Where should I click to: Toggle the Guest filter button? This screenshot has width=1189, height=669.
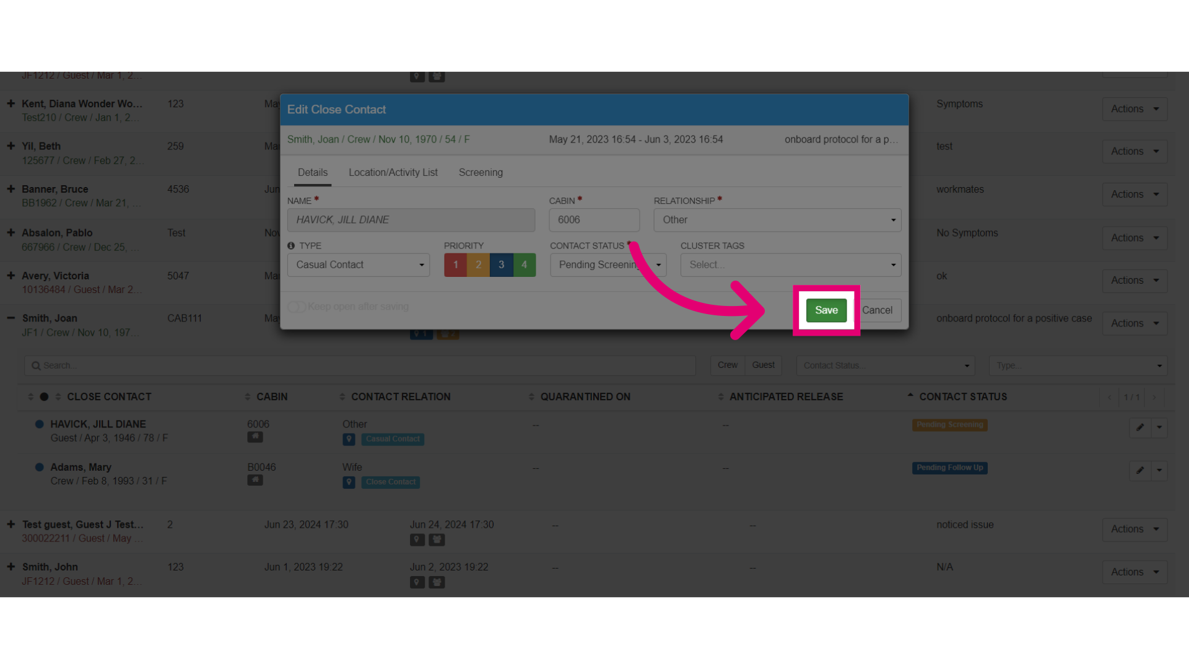(x=764, y=365)
